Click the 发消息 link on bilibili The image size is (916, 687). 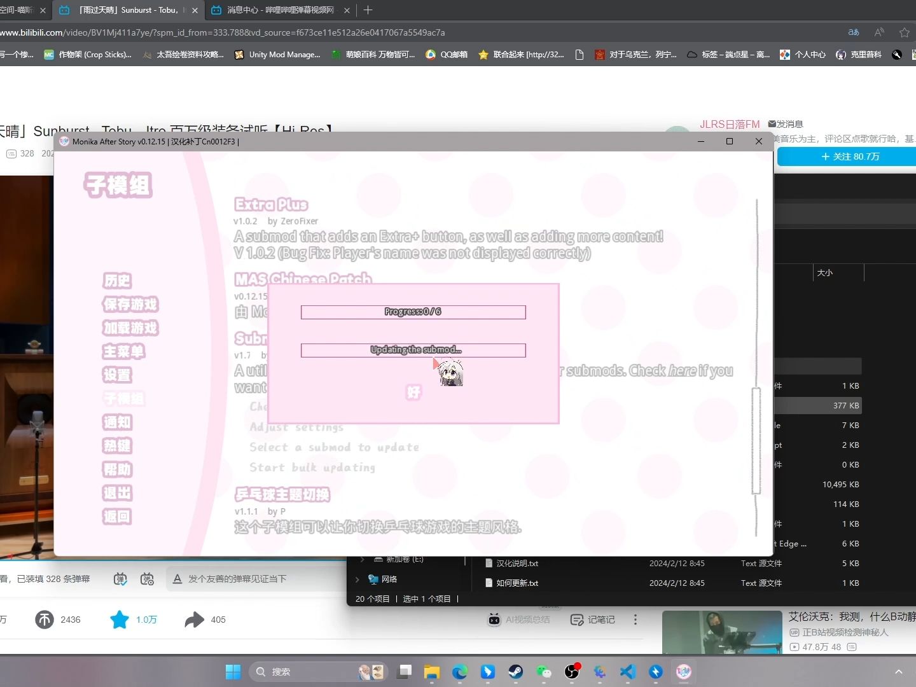click(786, 124)
